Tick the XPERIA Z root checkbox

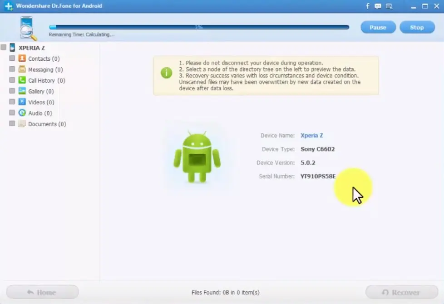pos(3,47)
